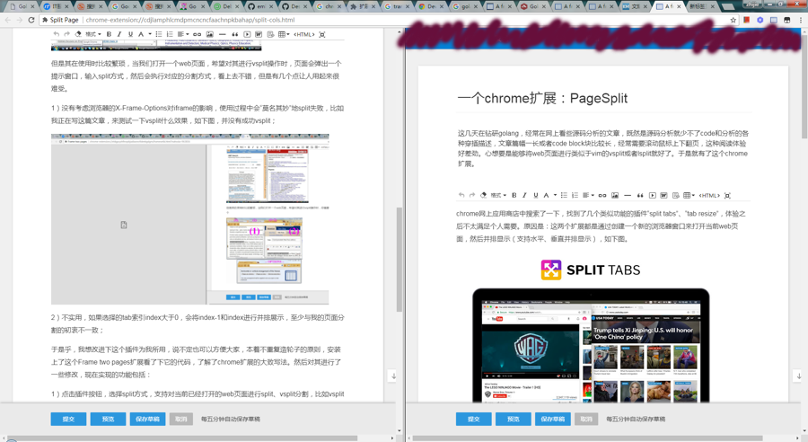The image size is (808, 442).
Task: Open 格式 format dropdown in right pane
Action: coord(498,195)
